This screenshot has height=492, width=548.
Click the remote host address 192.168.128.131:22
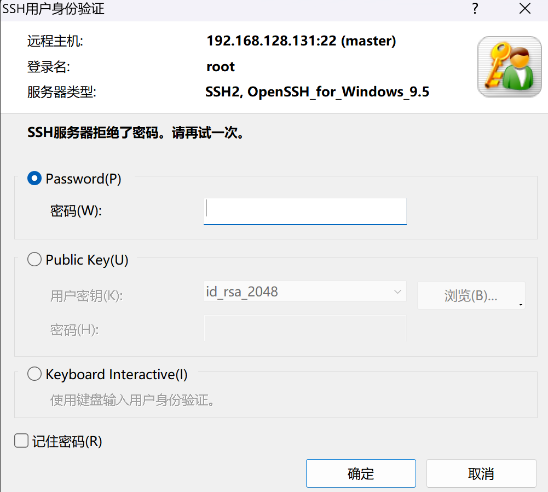click(x=302, y=41)
